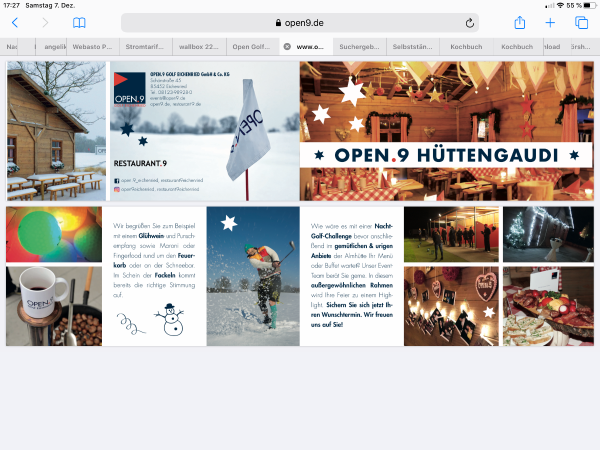Switch to the Stromtarif... tab
The width and height of the screenshot is (600, 450).
pyautogui.click(x=145, y=46)
